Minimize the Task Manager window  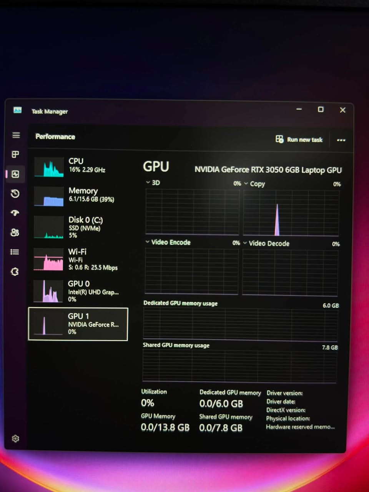click(299, 109)
